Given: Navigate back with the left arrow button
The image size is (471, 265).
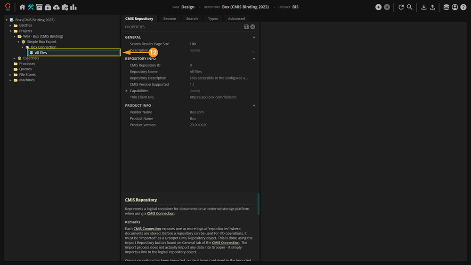Looking at the screenshot, I should tap(378, 7).
